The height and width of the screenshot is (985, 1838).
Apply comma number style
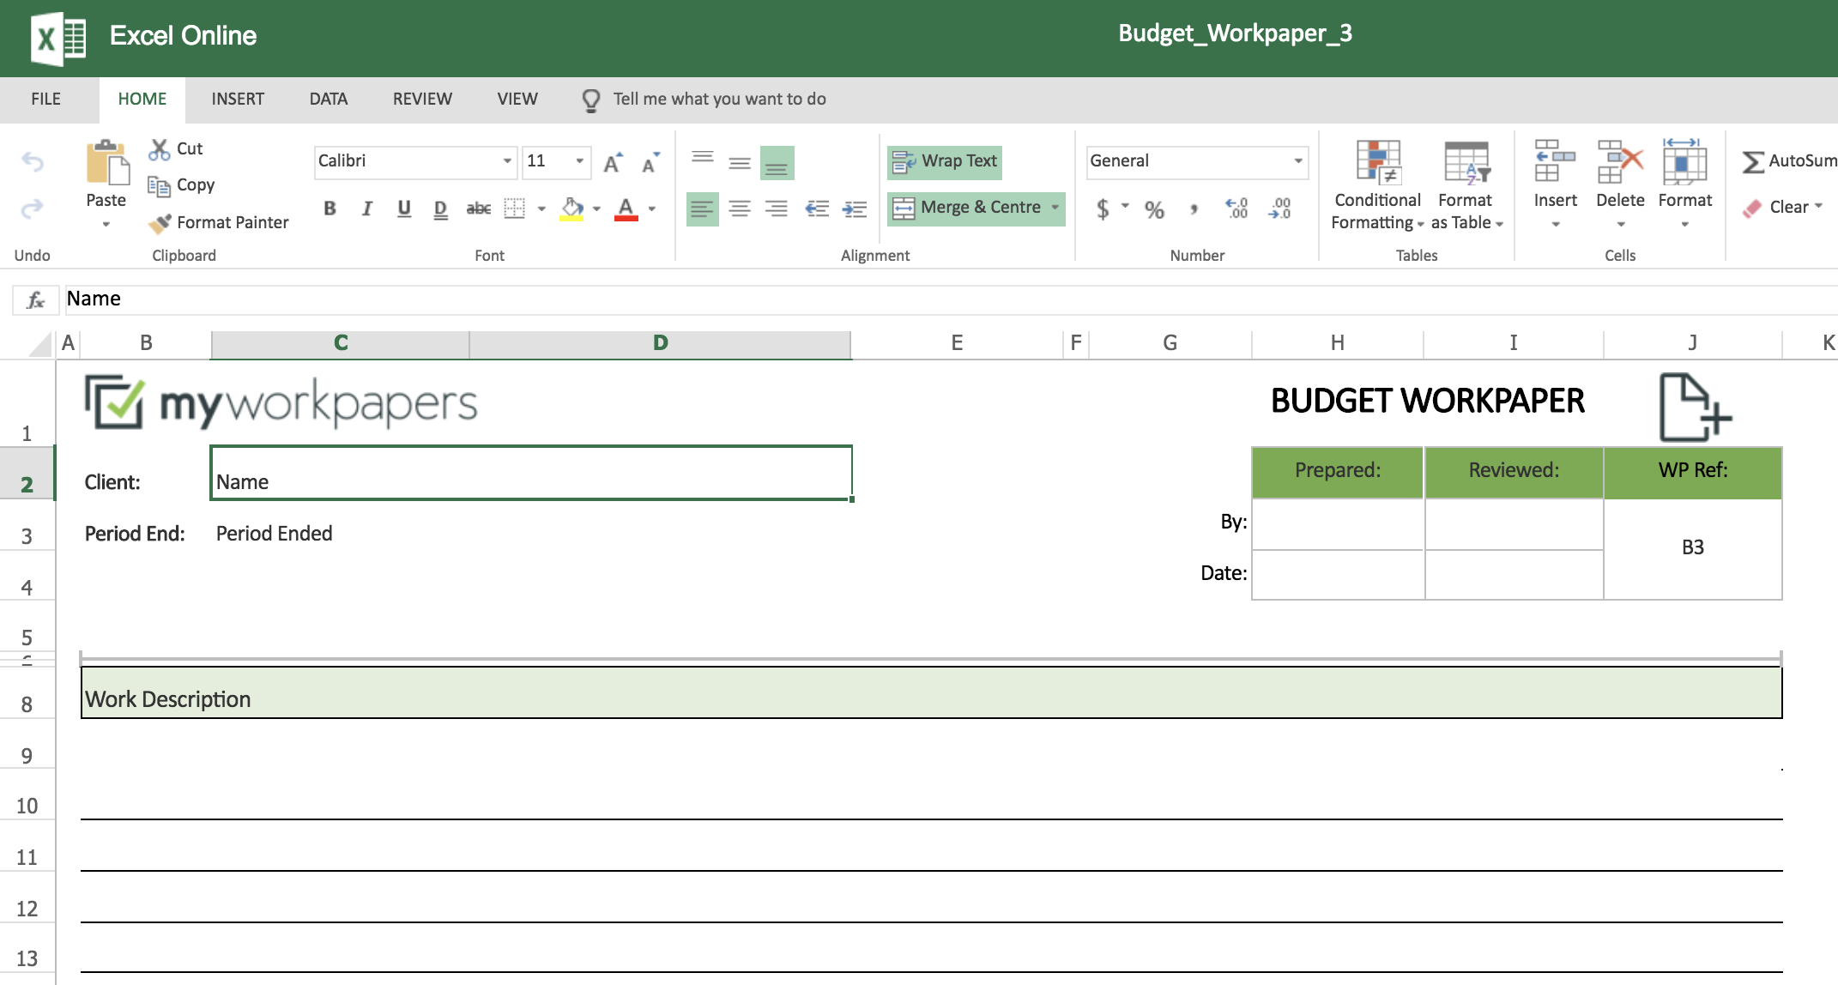coord(1194,209)
